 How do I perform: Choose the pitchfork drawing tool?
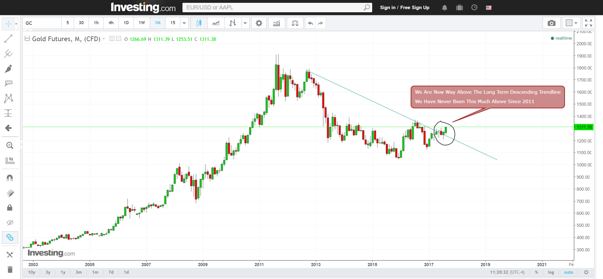[x=8, y=54]
